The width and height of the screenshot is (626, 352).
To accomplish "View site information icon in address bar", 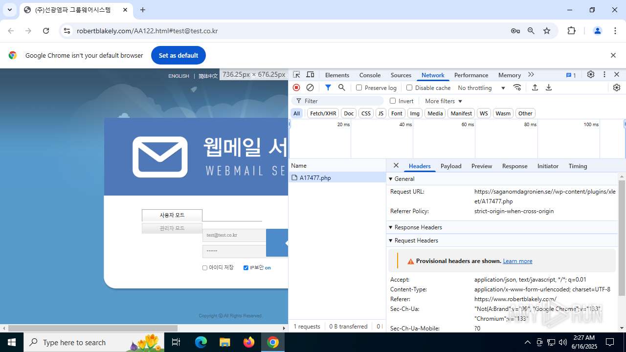I will point(67,31).
